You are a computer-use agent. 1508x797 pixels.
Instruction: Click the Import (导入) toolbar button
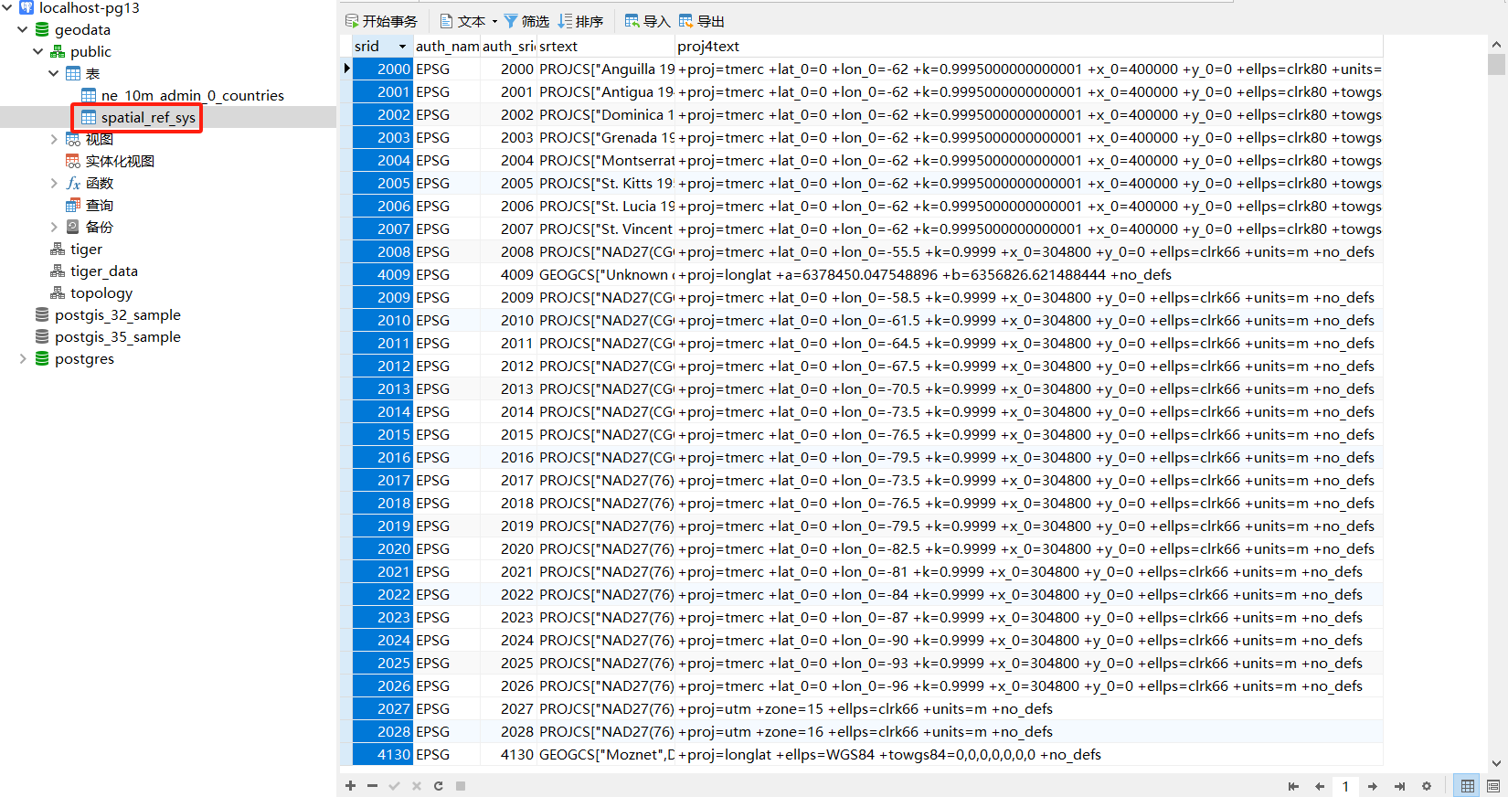(647, 21)
